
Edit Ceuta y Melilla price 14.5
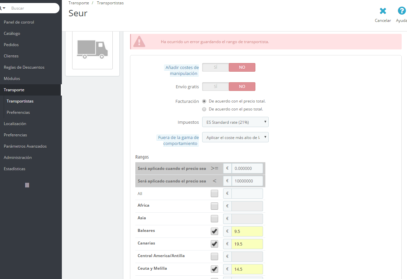coord(247,269)
